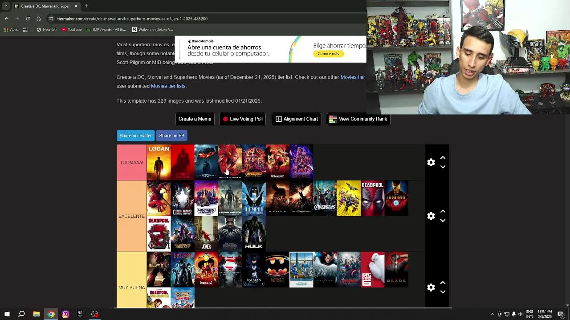Select the Big Hero 6 poster

(373, 270)
